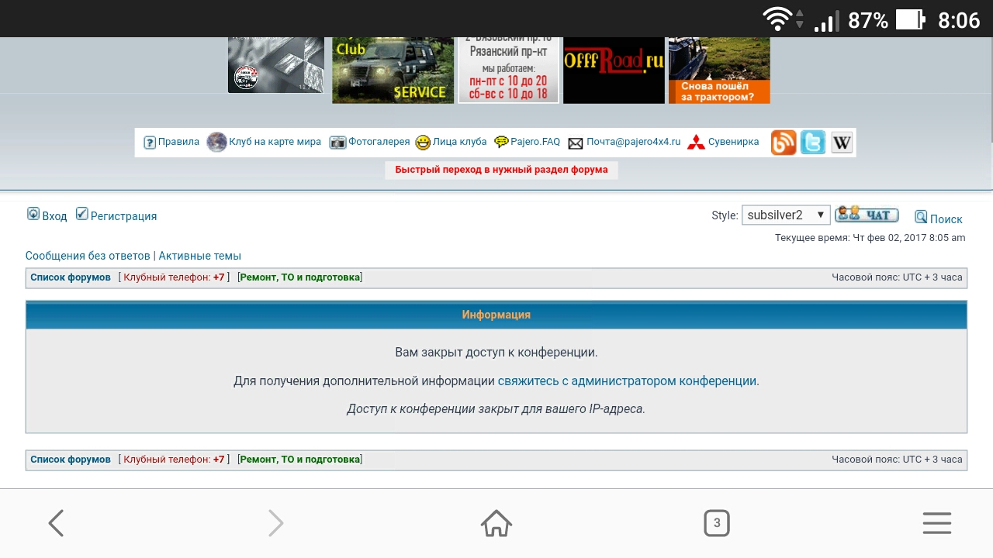Click the Wikipedia W icon

coord(842,143)
